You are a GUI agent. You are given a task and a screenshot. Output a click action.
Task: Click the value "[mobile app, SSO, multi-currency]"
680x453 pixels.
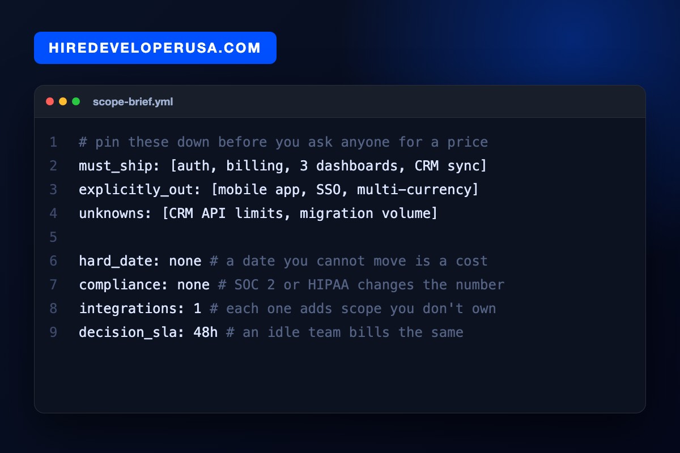pyautogui.click(x=345, y=190)
